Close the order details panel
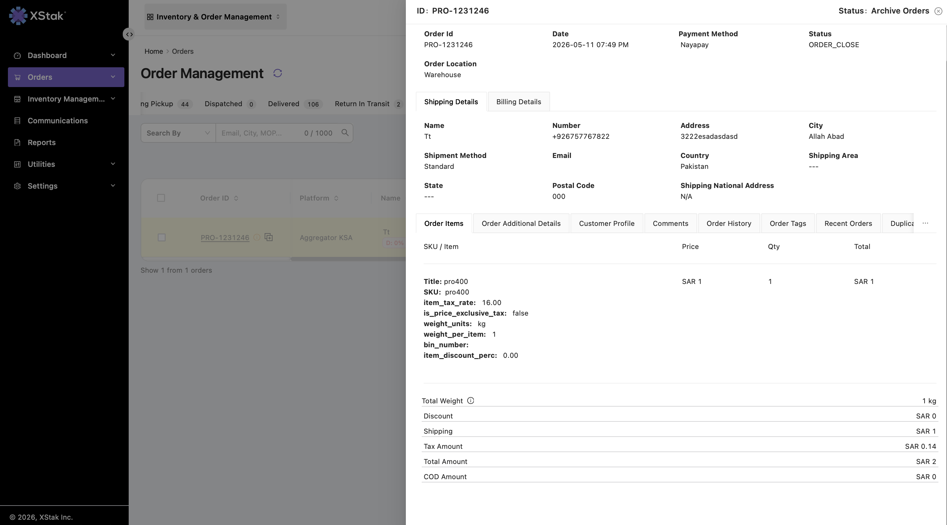947x525 pixels. point(938,11)
